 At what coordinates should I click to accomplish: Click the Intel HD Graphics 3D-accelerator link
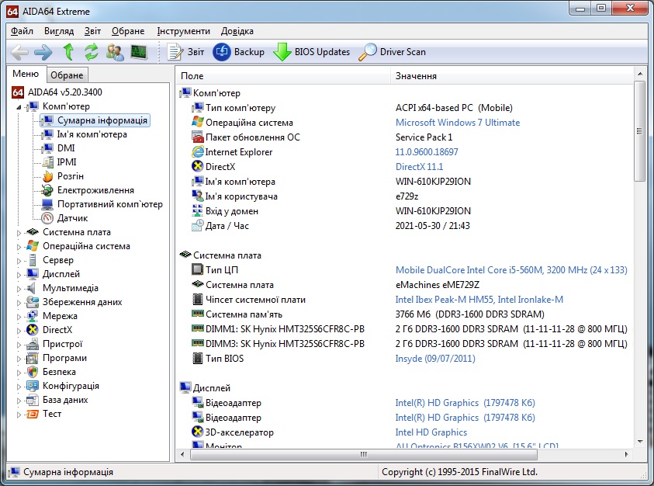(431, 432)
